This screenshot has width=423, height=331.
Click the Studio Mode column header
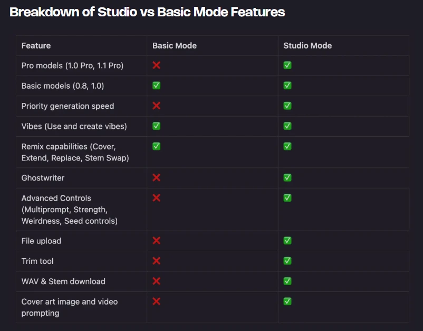[307, 46]
